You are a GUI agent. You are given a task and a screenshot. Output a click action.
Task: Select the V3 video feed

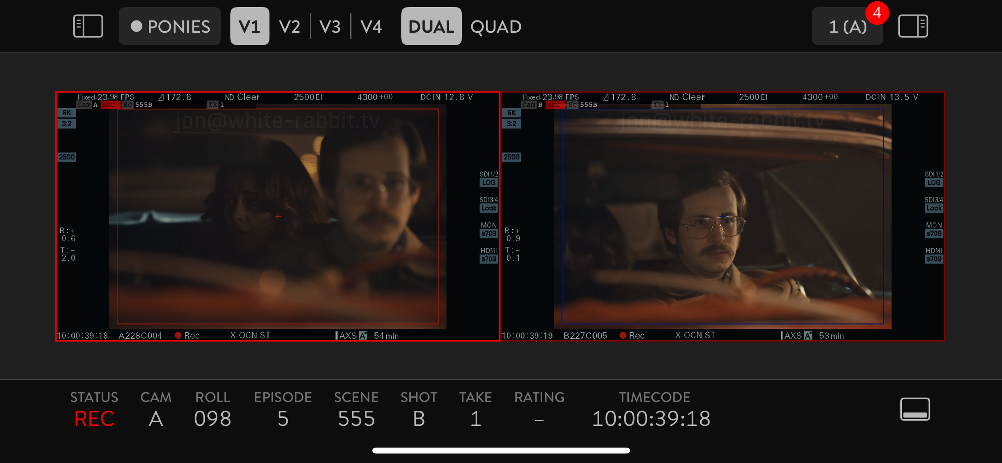pyautogui.click(x=330, y=26)
